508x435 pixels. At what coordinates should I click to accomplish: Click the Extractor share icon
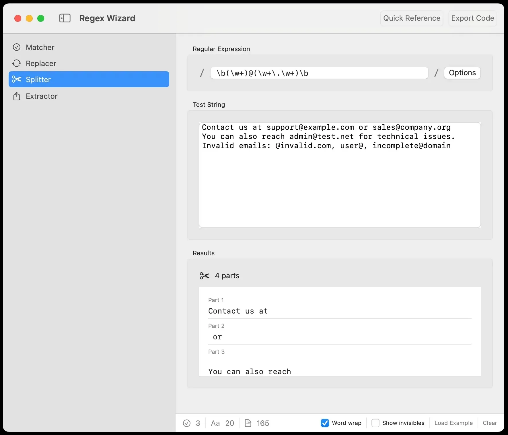pyautogui.click(x=17, y=96)
